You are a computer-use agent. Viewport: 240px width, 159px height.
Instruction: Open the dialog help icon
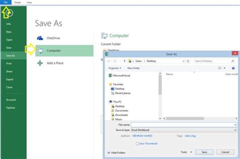point(233,68)
